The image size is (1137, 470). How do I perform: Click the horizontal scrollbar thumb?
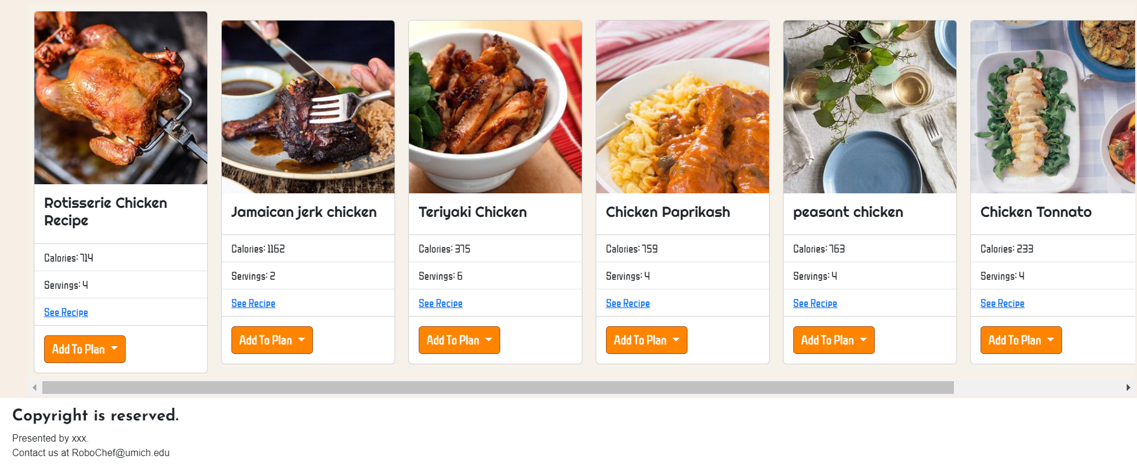(x=498, y=388)
